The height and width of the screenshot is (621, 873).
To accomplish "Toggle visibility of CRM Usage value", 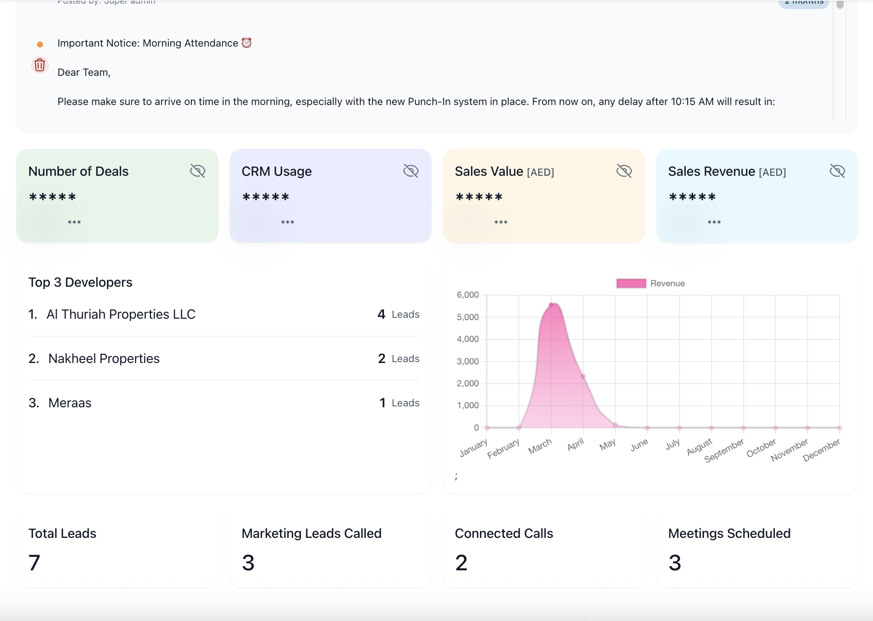I will point(411,171).
